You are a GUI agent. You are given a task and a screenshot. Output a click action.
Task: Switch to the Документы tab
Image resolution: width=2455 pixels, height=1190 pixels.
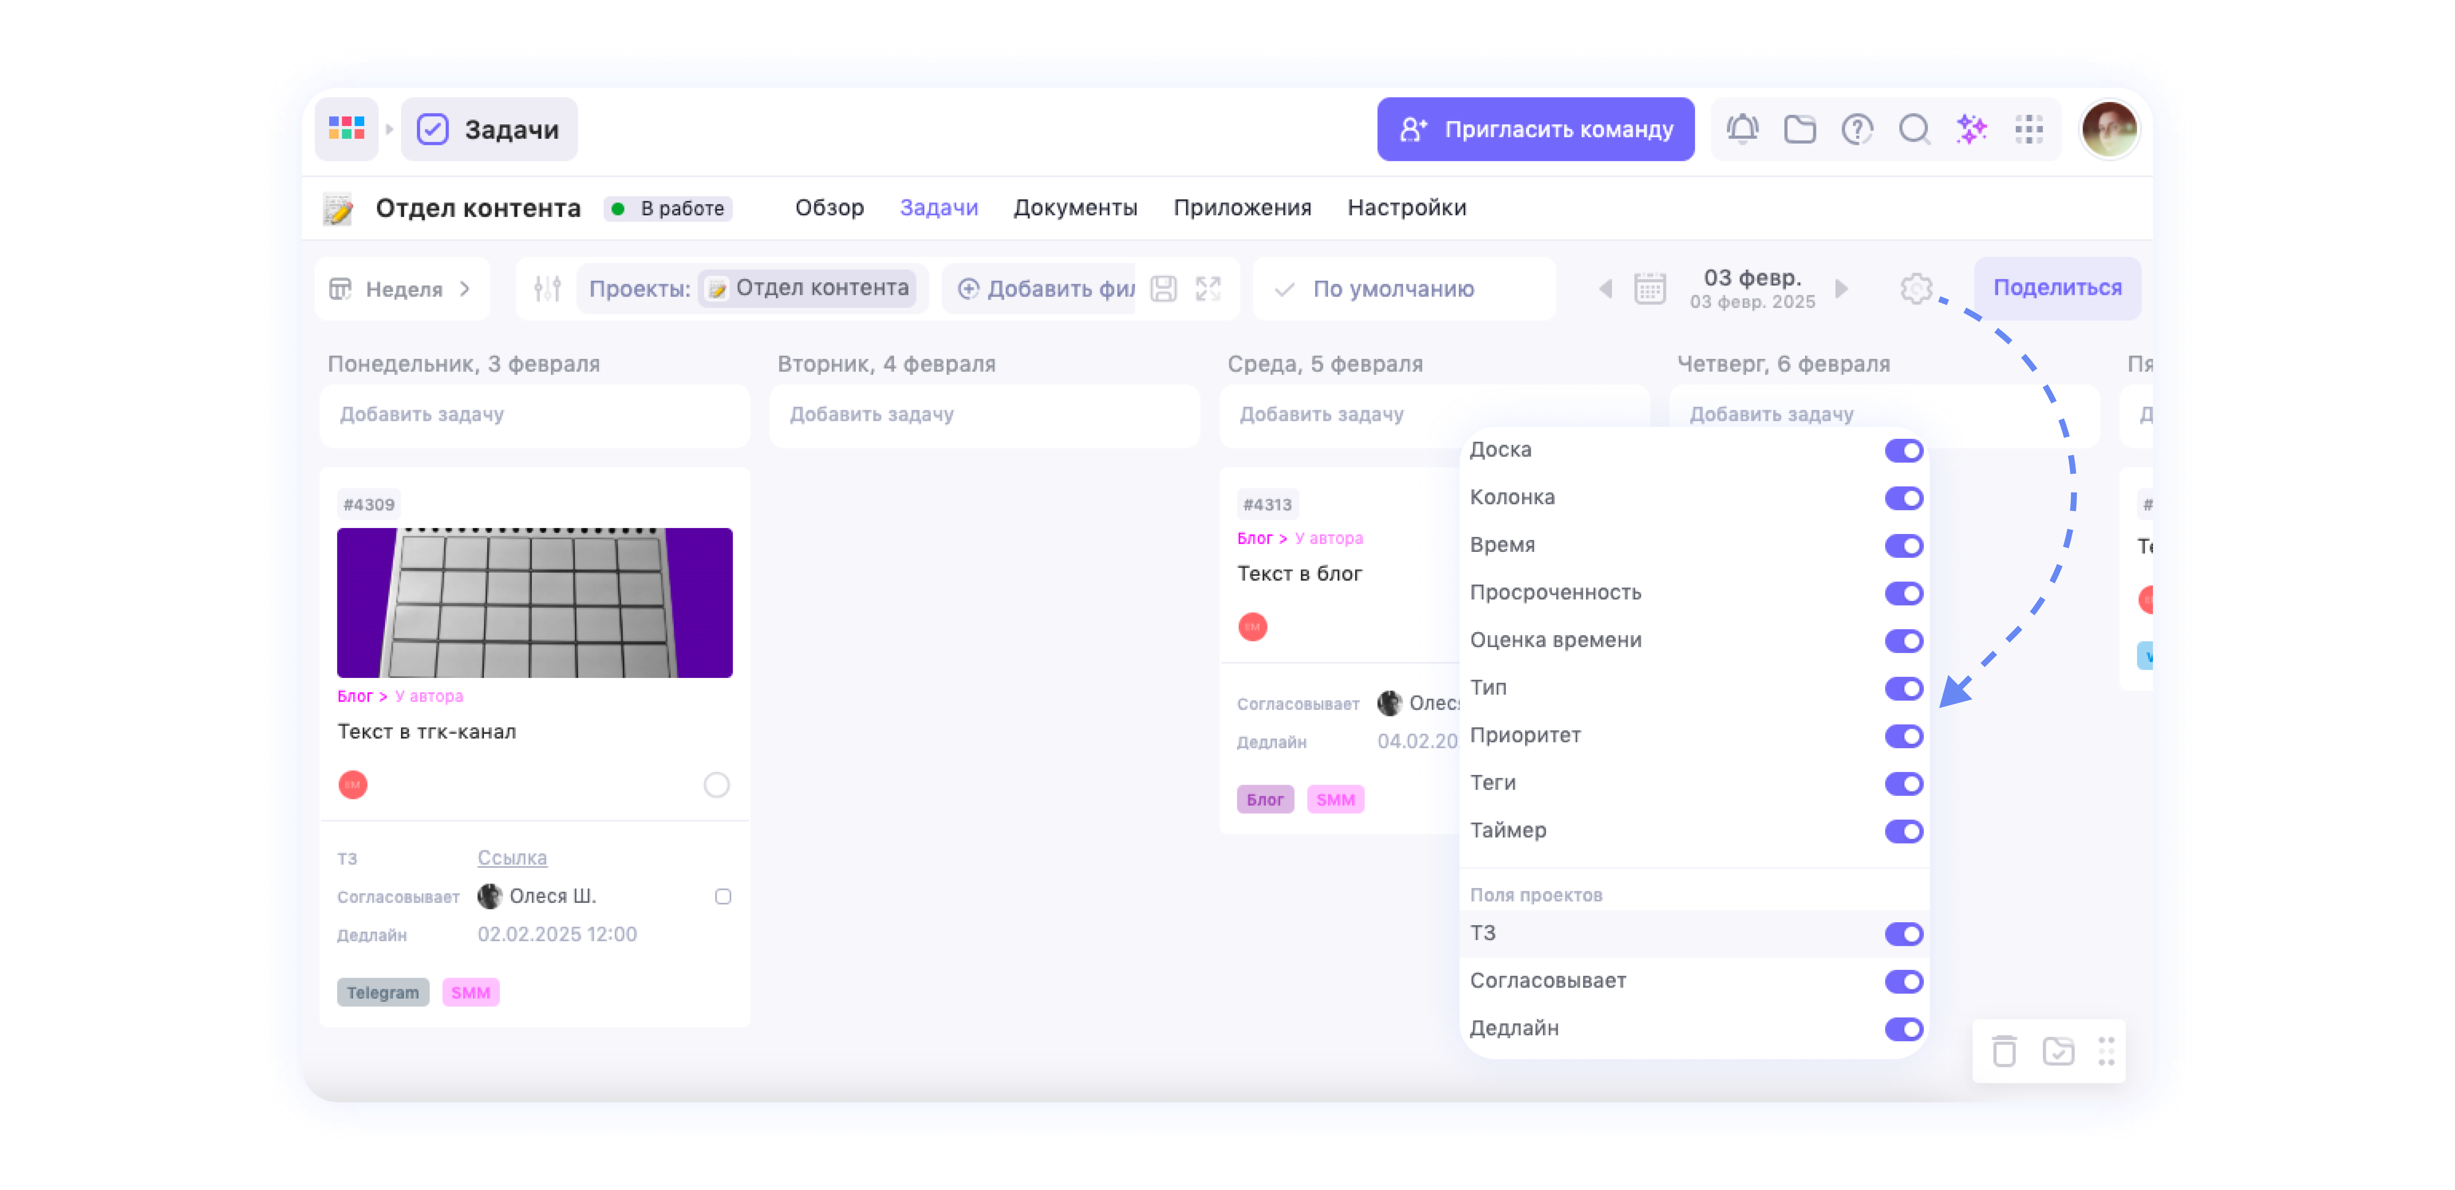[1075, 208]
